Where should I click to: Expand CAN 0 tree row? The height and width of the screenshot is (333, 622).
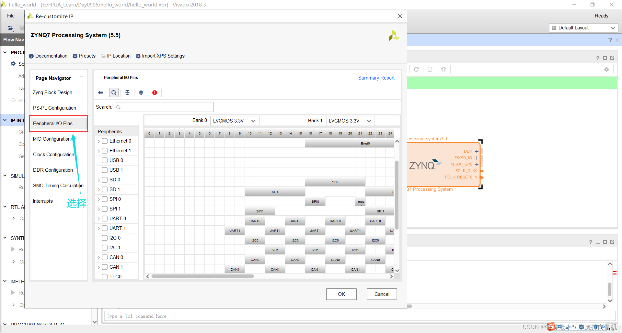98,258
